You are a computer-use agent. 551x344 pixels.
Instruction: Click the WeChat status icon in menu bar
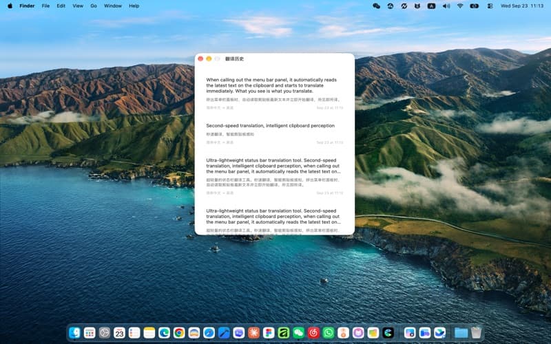click(376, 6)
